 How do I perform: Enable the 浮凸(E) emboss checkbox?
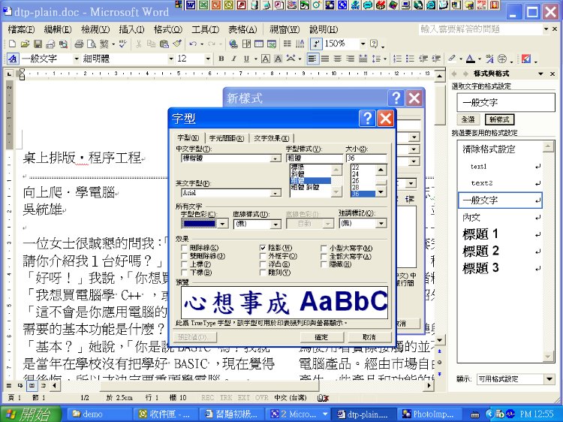263,264
